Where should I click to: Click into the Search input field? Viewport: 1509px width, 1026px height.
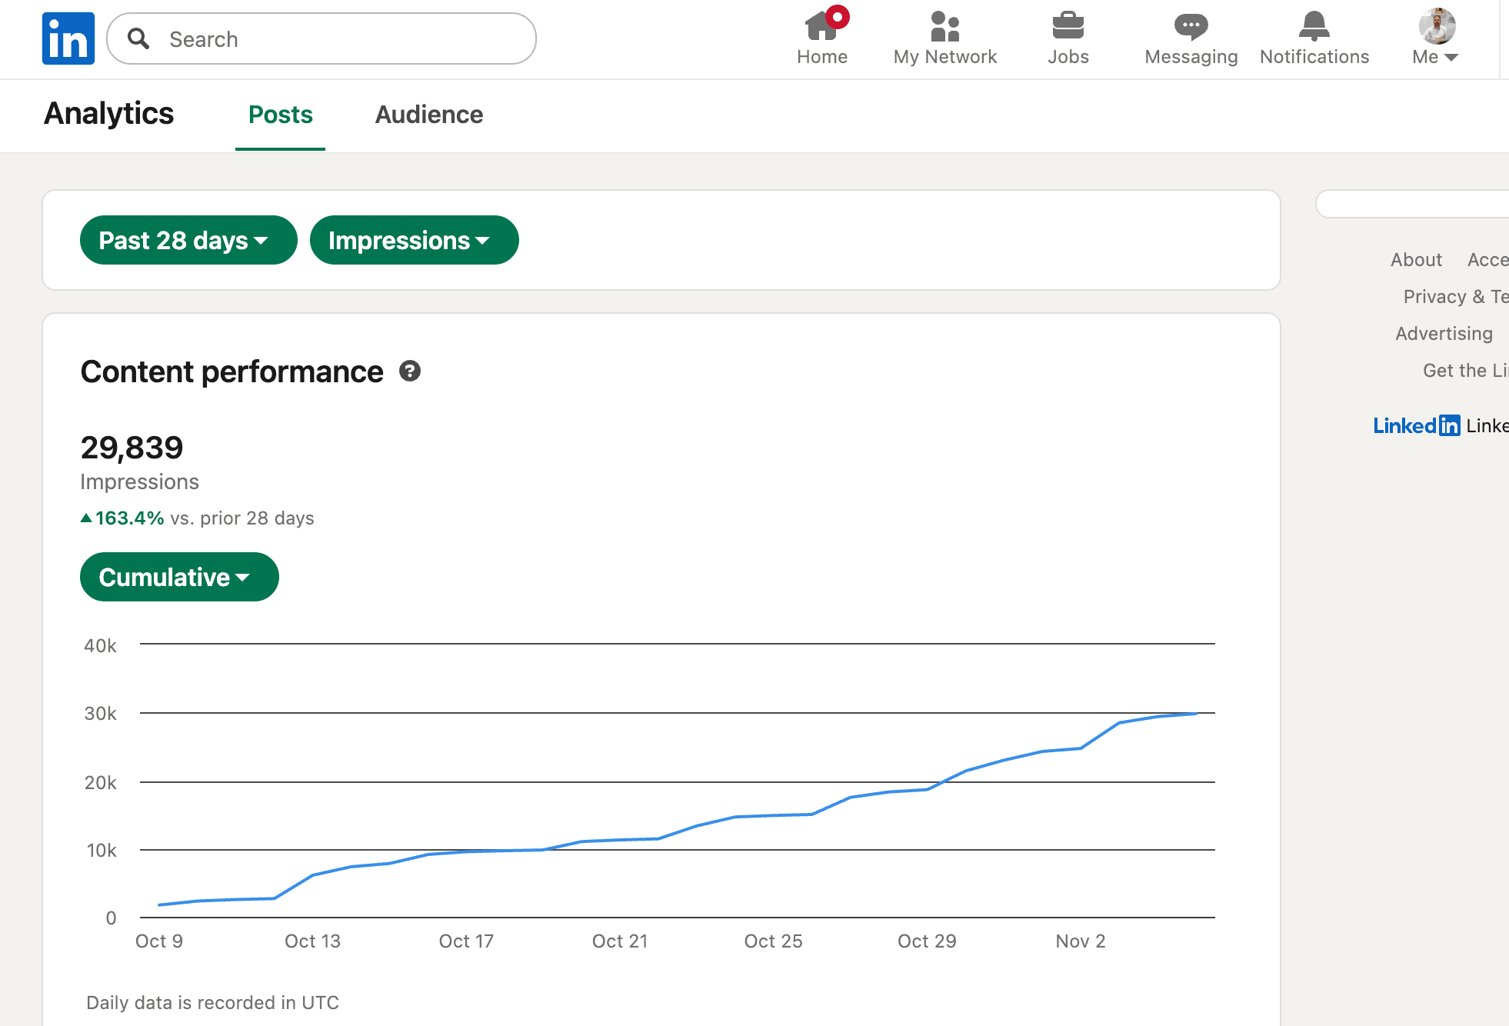pos(338,38)
